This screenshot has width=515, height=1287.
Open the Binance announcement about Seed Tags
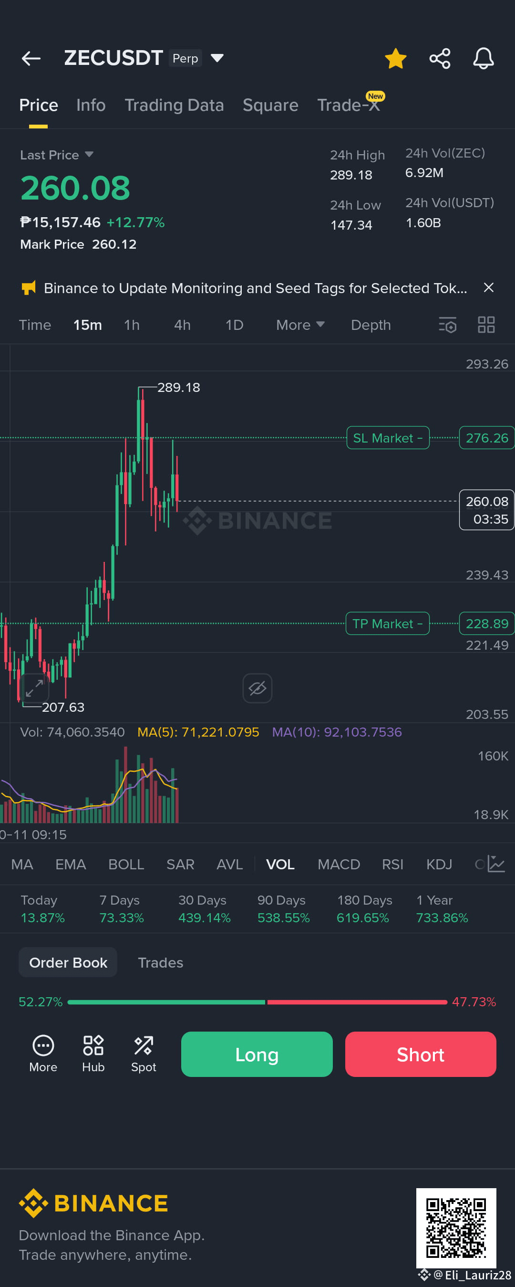pos(256,288)
